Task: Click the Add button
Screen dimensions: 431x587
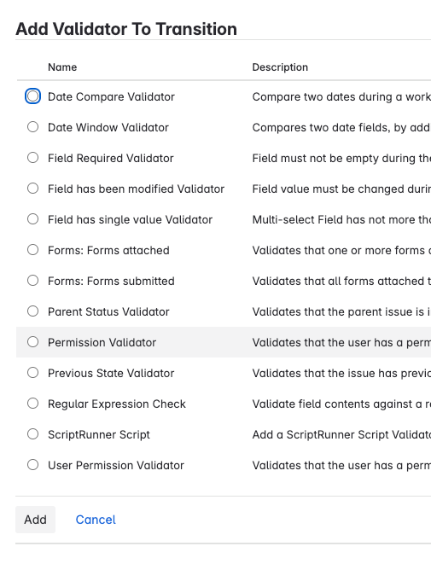Action: [35, 520]
